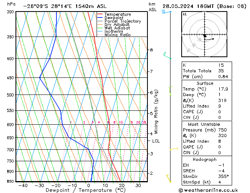Click the gray Parcel Trajectory line swatch
250x193 pixels.
[100, 21]
